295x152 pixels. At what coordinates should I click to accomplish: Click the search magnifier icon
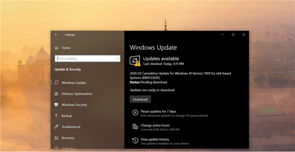pos(117,59)
